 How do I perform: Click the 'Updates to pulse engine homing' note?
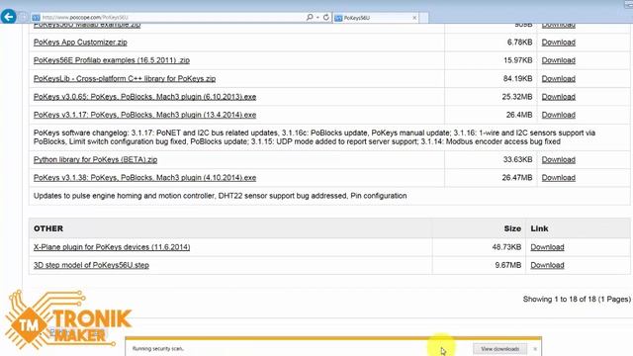click(x=220, y=196)
